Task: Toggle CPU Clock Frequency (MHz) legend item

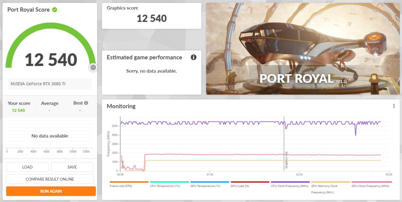Action: coord(290,184)
